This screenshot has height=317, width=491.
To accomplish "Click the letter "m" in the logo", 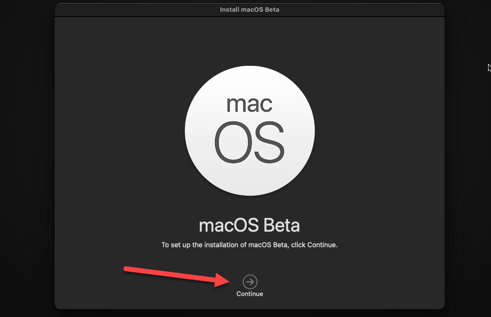I will pos(235,105).
